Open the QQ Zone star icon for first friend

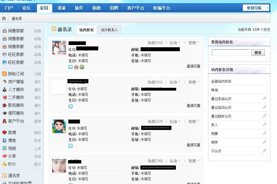click(82, 67)
